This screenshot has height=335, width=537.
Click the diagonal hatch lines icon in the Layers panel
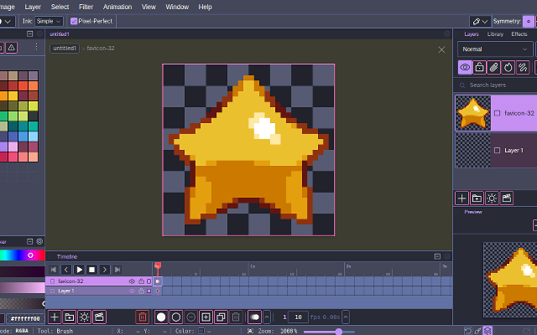point(523,67)
